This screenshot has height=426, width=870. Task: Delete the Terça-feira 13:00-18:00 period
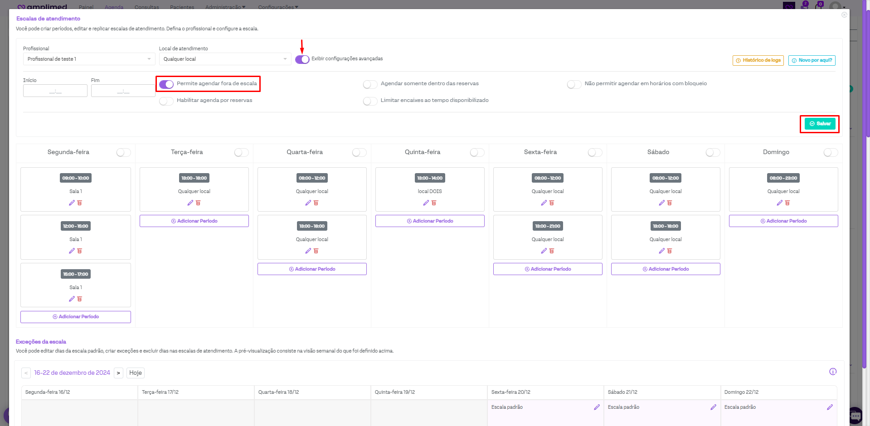[x=198, y=203]
